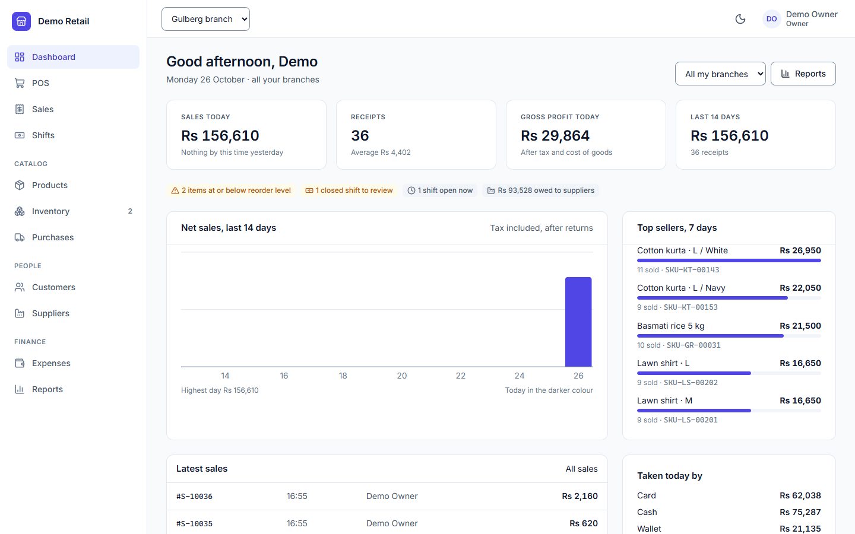
Task: Open the Inventory menu item
Action: click(x=73, y=211)
